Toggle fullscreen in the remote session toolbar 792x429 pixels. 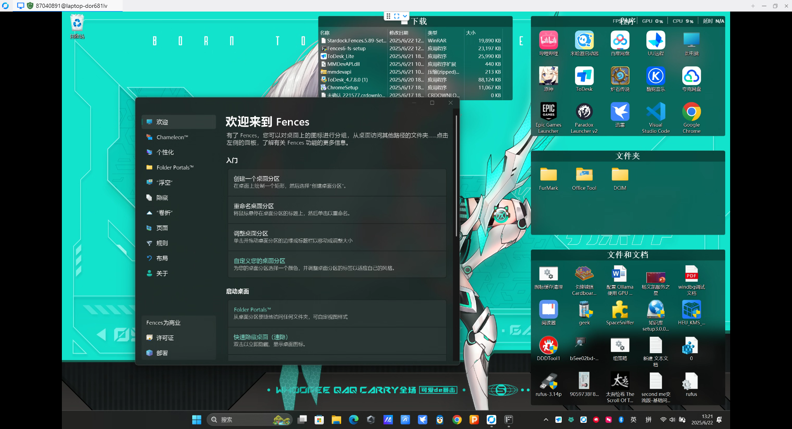pos(396,16)
